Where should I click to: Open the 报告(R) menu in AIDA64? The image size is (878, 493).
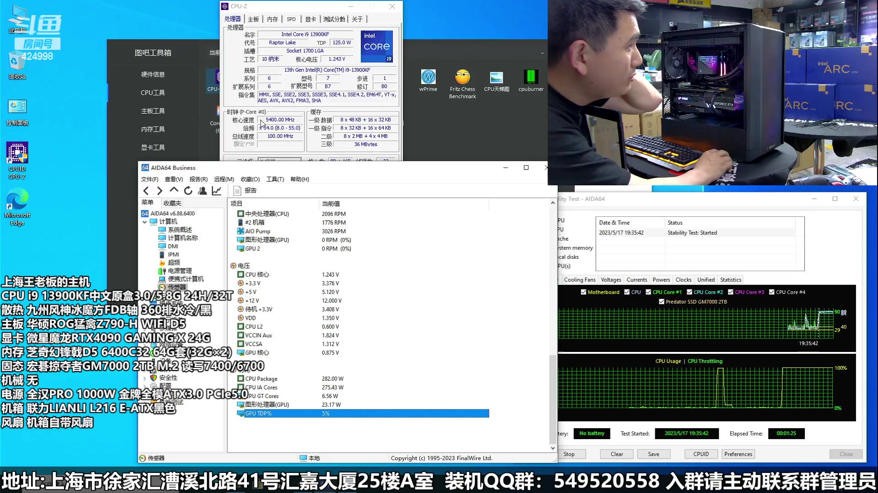click(x=198, y=179)
